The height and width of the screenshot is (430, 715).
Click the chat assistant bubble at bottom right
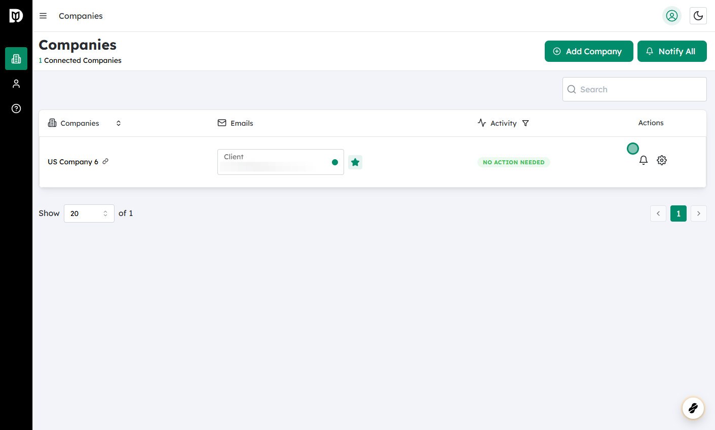[693, 408]
